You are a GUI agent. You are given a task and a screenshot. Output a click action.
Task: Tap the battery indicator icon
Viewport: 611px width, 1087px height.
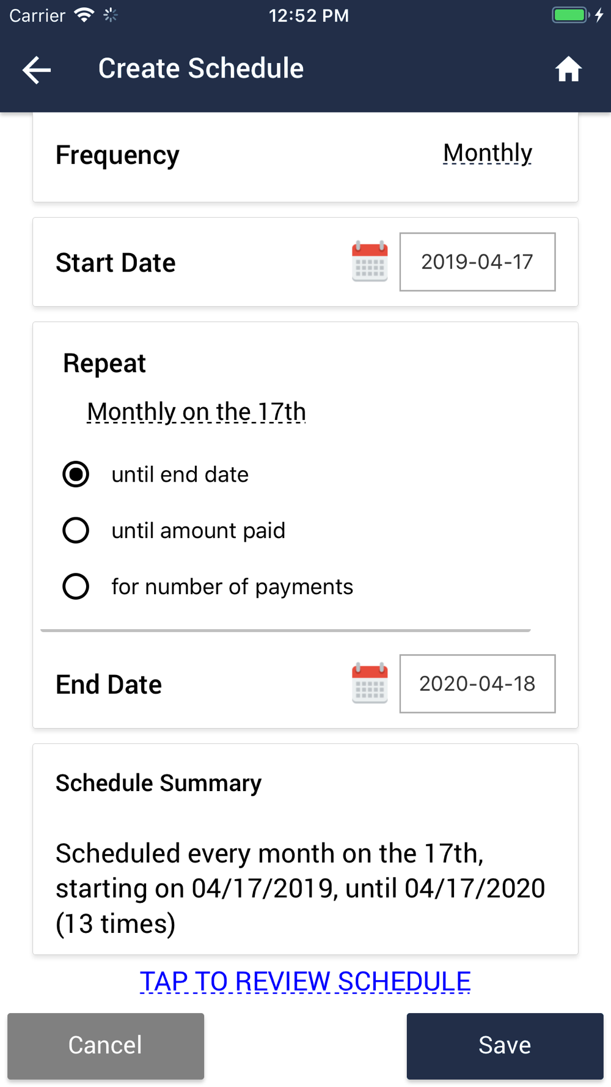[x=570, y=15]
